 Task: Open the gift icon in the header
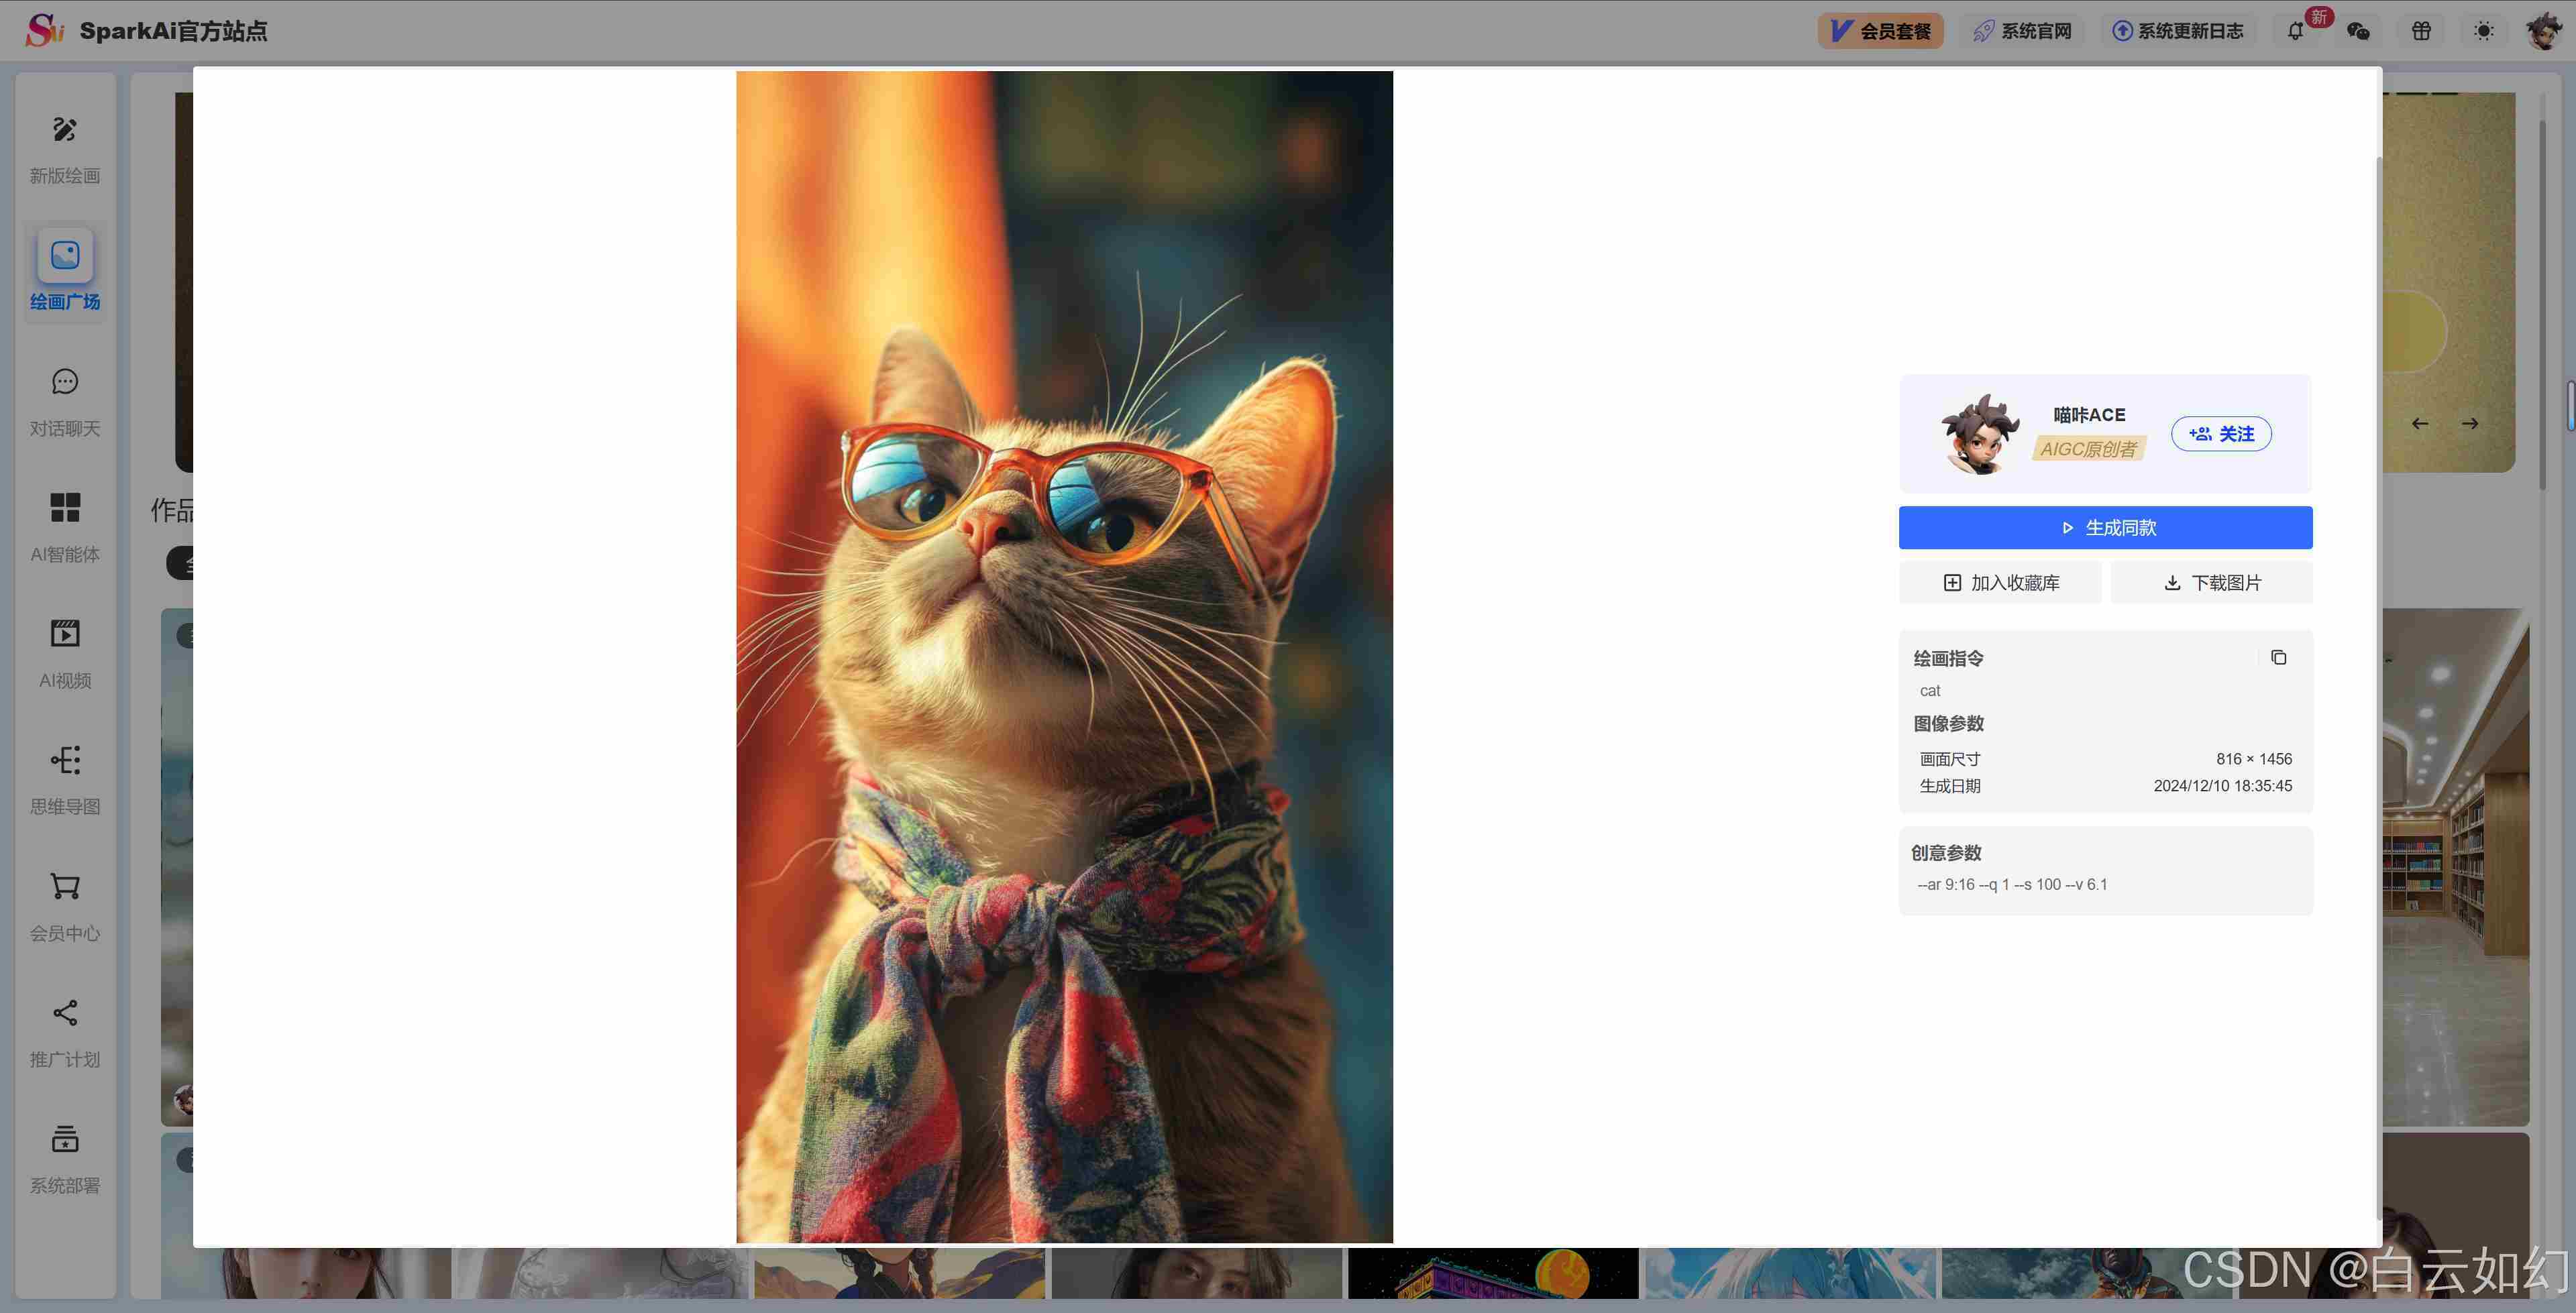coord(2421,31)
